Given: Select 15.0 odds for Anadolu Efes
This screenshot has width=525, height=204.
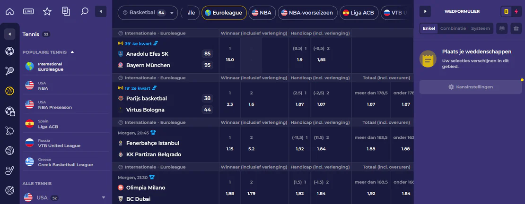Looking at the screenshot, I should coord(230,59).
